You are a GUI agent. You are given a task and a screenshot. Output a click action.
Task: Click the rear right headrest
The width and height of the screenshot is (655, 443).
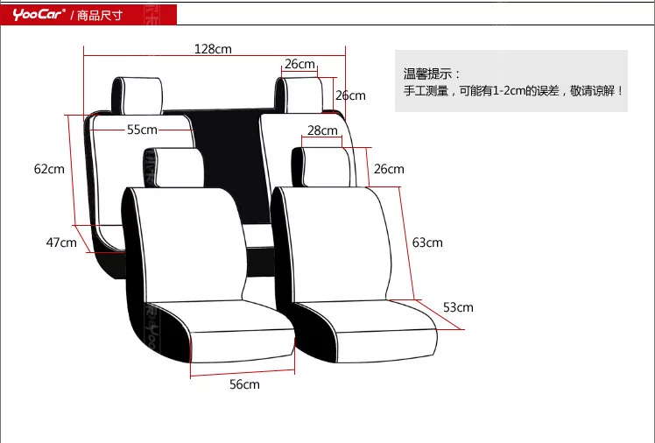click(x=302, y=93)
